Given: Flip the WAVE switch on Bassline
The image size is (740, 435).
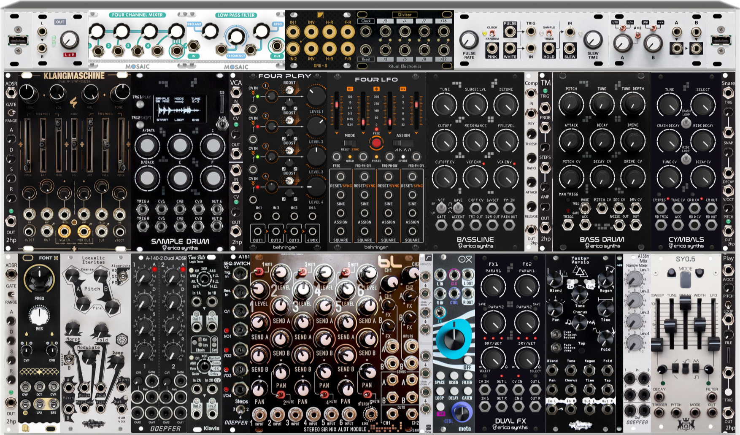Looking at the screenshot, I should pyautogui.click(x=459, y=208).
